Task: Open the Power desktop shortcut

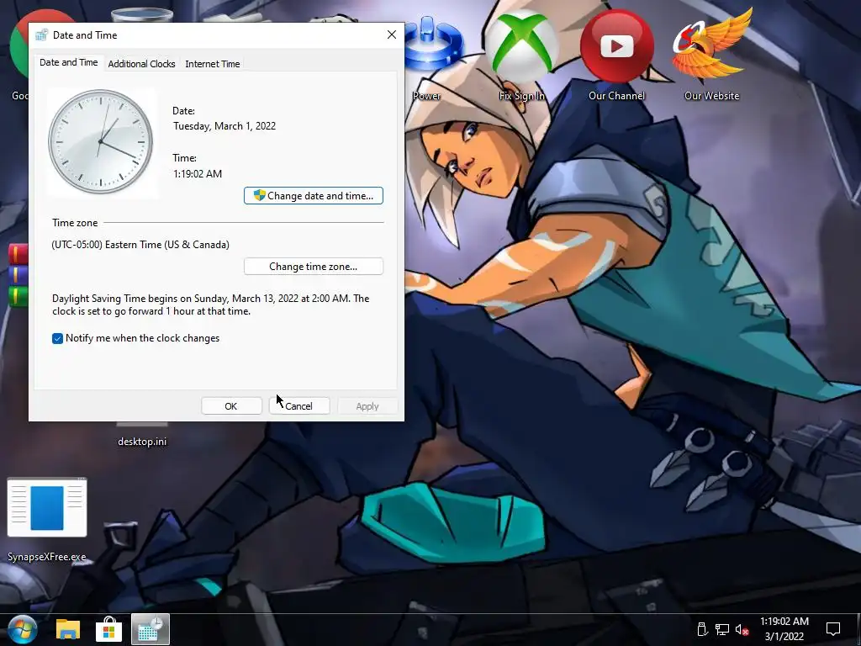Action: click(x=434, y=55)
